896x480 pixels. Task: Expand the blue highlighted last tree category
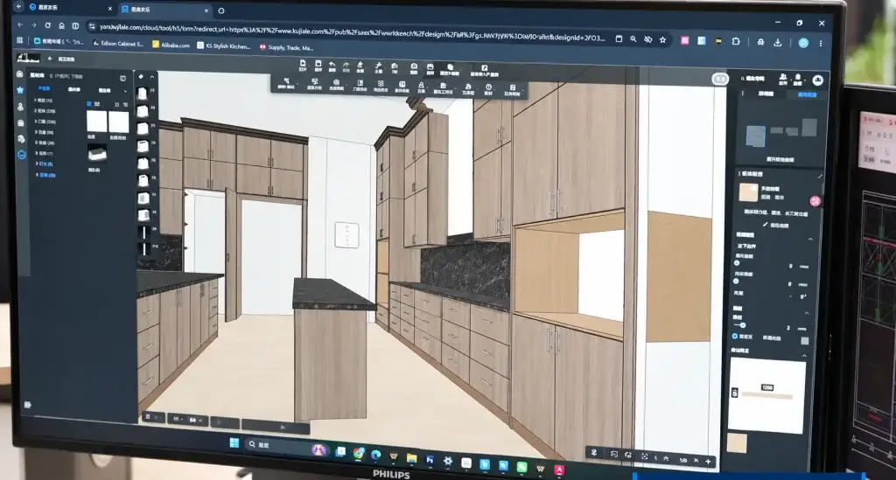pos(45,175)
